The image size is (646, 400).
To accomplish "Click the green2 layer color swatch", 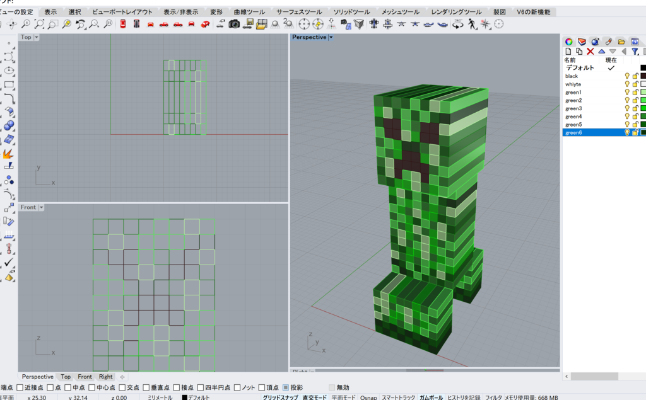I will pos(643,100).
